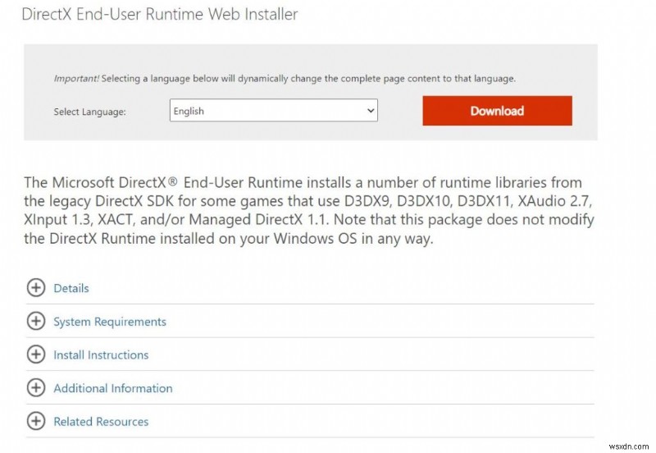The height and width of the screenshot is (453, 656).
Task: Open the Select Language dropdown
Action: (x=274, y=111)
